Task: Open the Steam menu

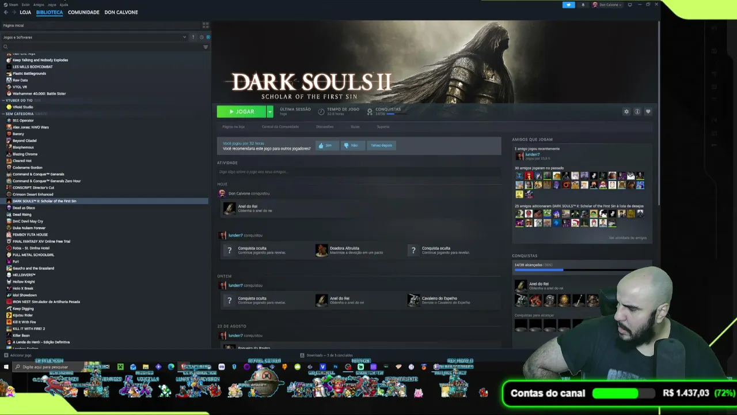Action: (x=12, y=5)
